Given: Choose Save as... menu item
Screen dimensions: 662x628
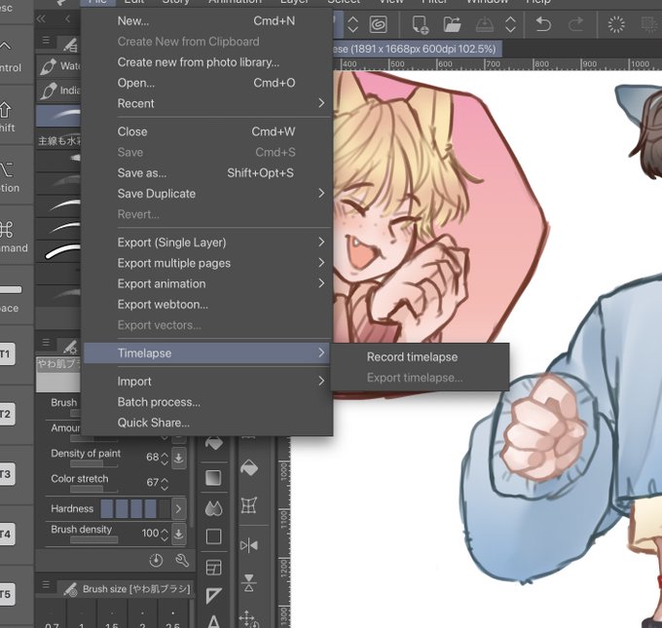Looking at the screenshot, I should pyautogui.click(x=206, y=172).
